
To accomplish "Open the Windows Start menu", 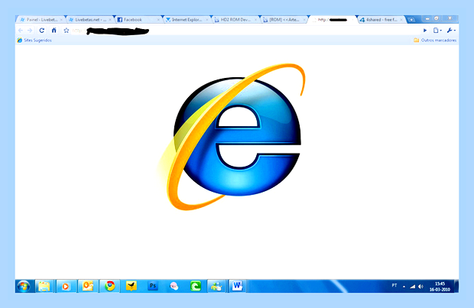I will coord(23,286).
